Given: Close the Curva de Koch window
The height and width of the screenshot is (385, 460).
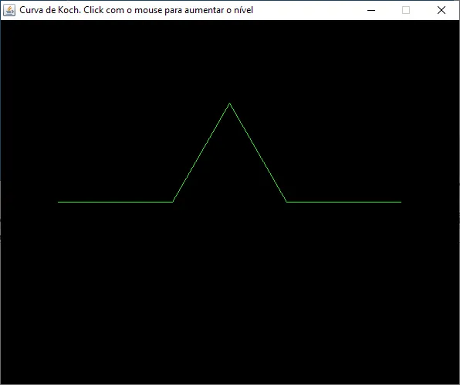Looking at the screenshot, I should click(x=441, y=10).
